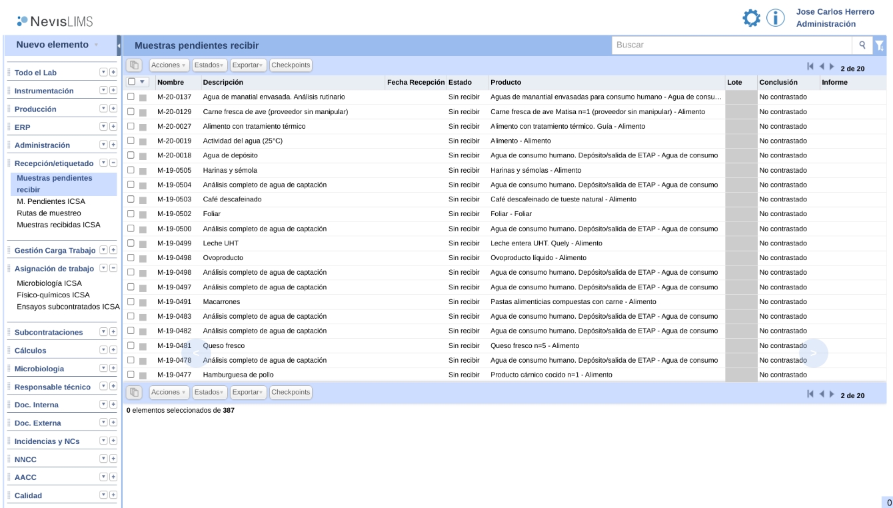Select the Hamburguesa de pollo description cell

click(x=239, y=375)
